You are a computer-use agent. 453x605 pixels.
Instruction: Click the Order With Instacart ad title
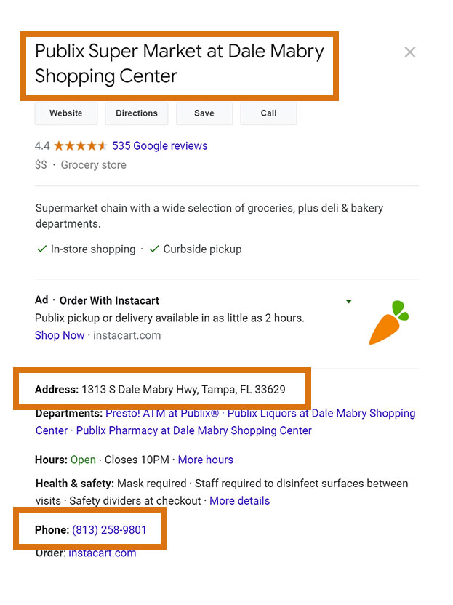pos(109,300)
